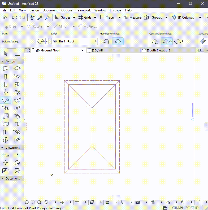Click the GRAPHISOFT ID link
Image resolution: width=208 pixels, height=210 pixels.
click(x=185, y=208)
